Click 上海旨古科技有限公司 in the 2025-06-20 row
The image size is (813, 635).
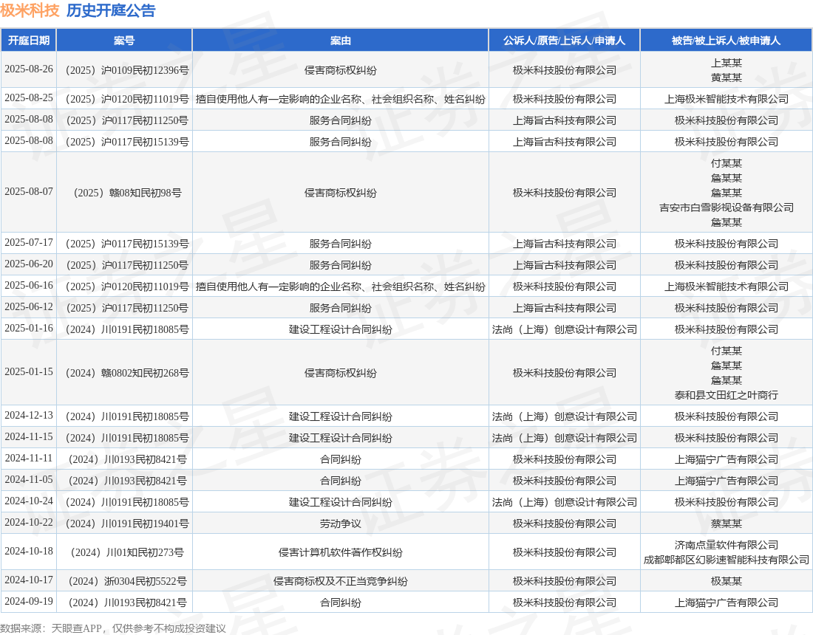[564, 265]
